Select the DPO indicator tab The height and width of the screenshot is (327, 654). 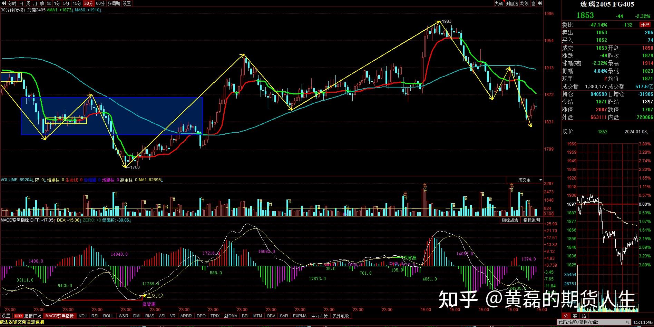pyautogui.click(x=201, y=316)
